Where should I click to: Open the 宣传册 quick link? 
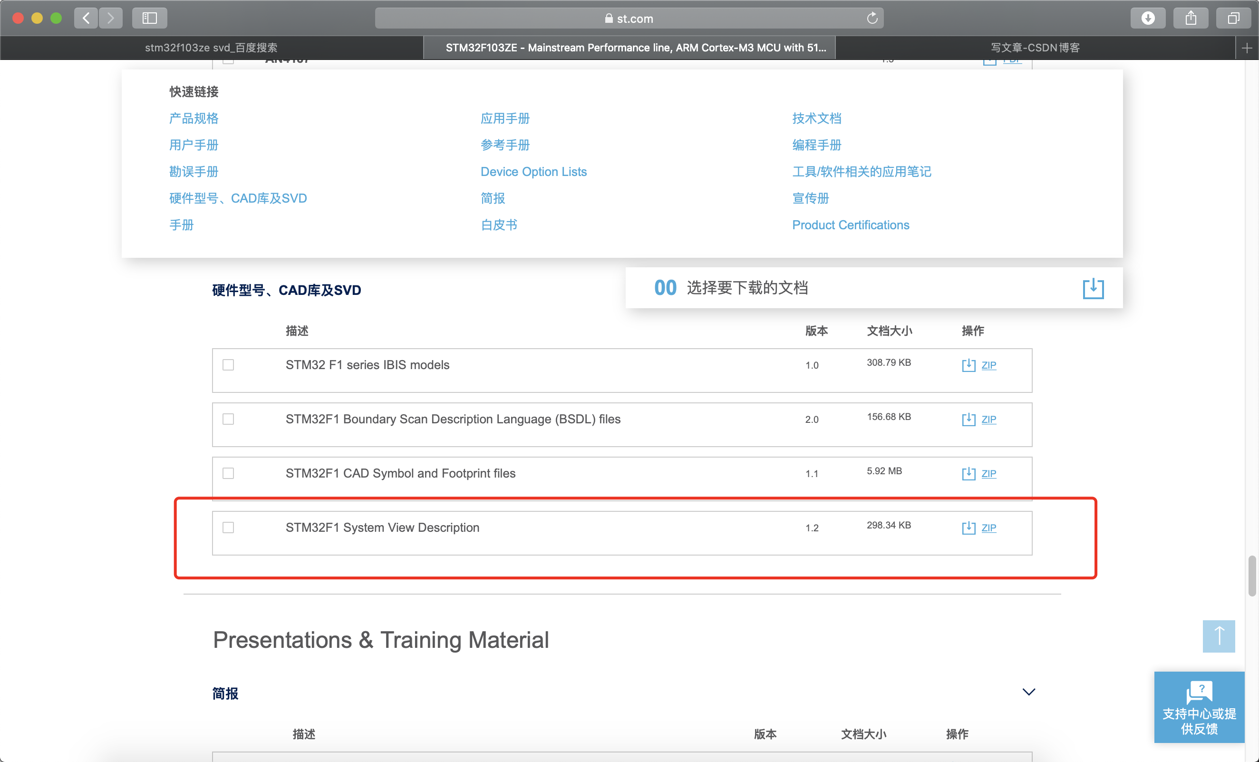click(x=810, y=198)
